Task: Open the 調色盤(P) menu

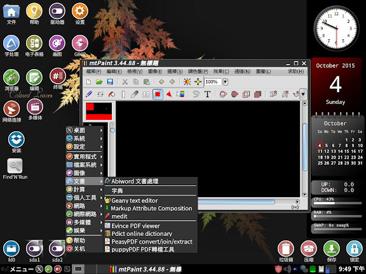Action: click(x=198, y=71)
